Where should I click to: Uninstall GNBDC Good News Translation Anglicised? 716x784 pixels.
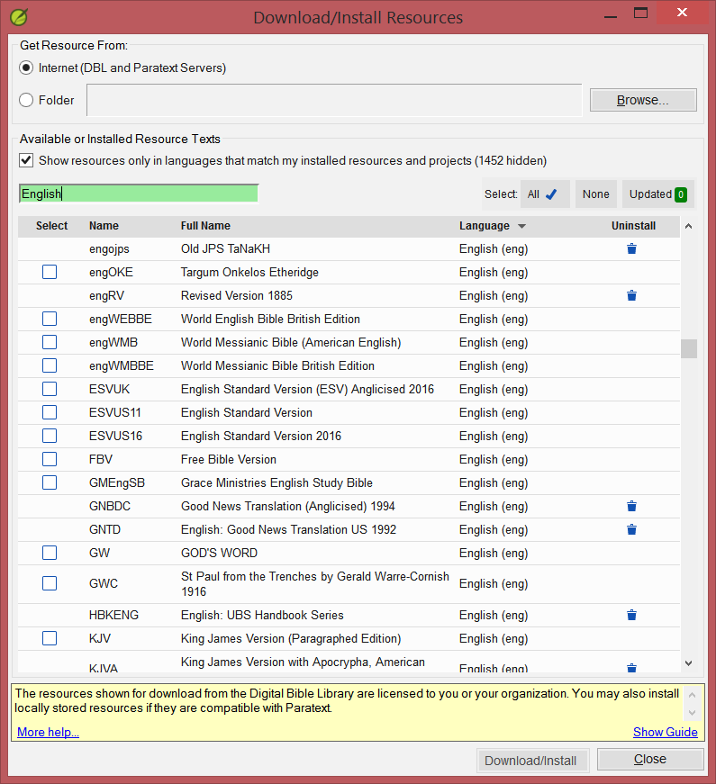point(631,506)
